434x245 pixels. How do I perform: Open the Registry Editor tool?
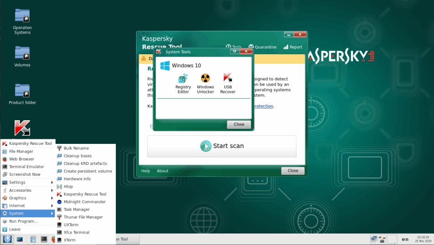pos(183,84)
